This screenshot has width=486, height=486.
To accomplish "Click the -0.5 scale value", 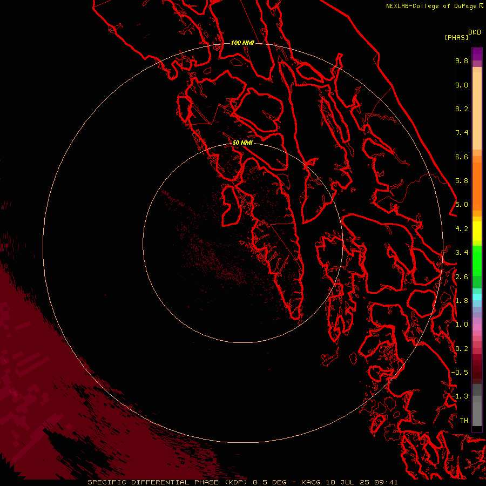I will [x=460, y=373].
